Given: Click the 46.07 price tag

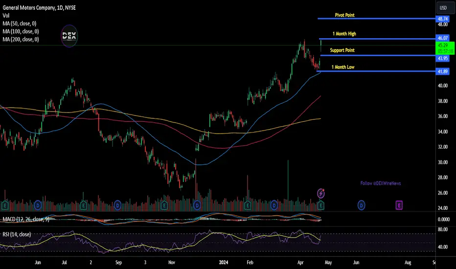Looking at the screenshot, I should tap(443, 38).
